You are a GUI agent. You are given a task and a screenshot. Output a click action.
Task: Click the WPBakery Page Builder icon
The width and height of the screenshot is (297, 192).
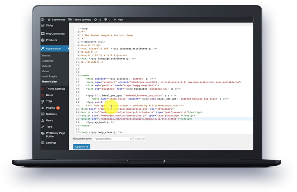tap(43, 133)
